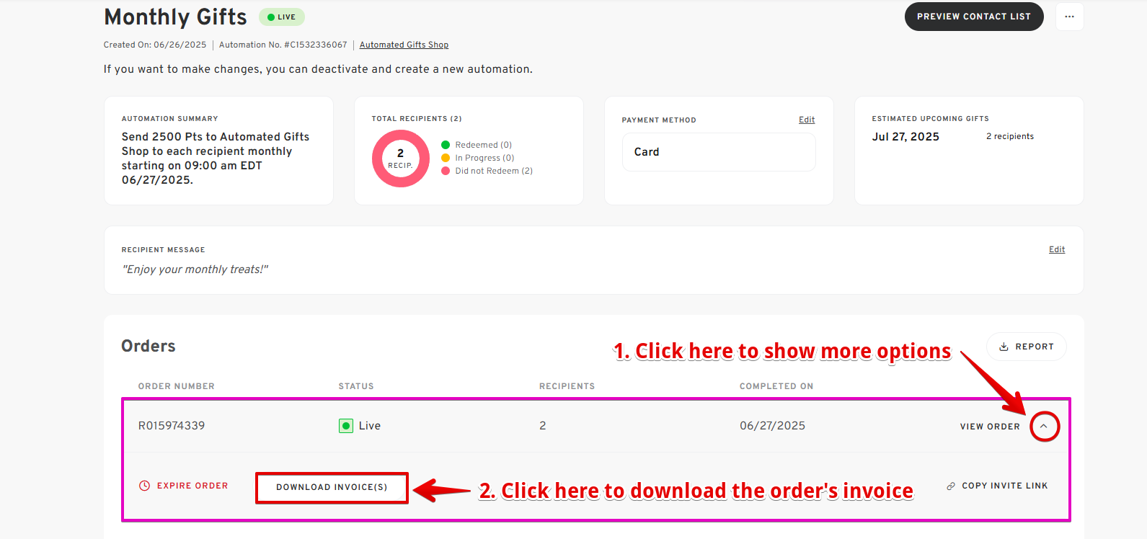Image resolution: width=1147 pixels, height=539 pixels.
Task: Click the Did not Redeem (2) legend label
Action: point(494,171)
